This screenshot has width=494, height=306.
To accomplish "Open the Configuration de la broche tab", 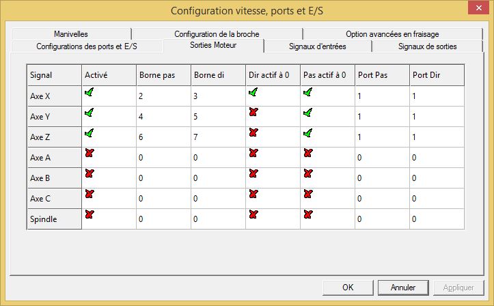I will (217, 33).
